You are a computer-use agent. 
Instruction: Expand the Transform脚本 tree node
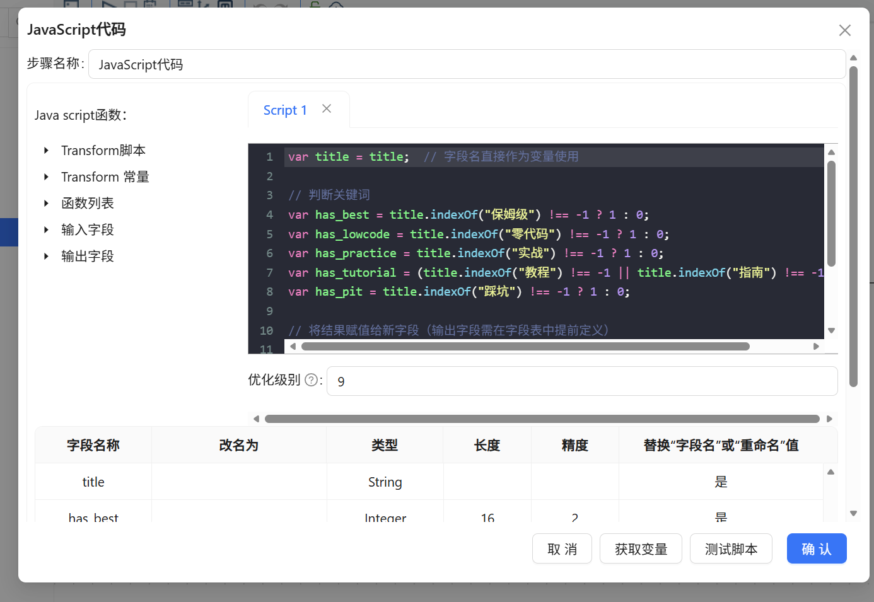(46, 151)
